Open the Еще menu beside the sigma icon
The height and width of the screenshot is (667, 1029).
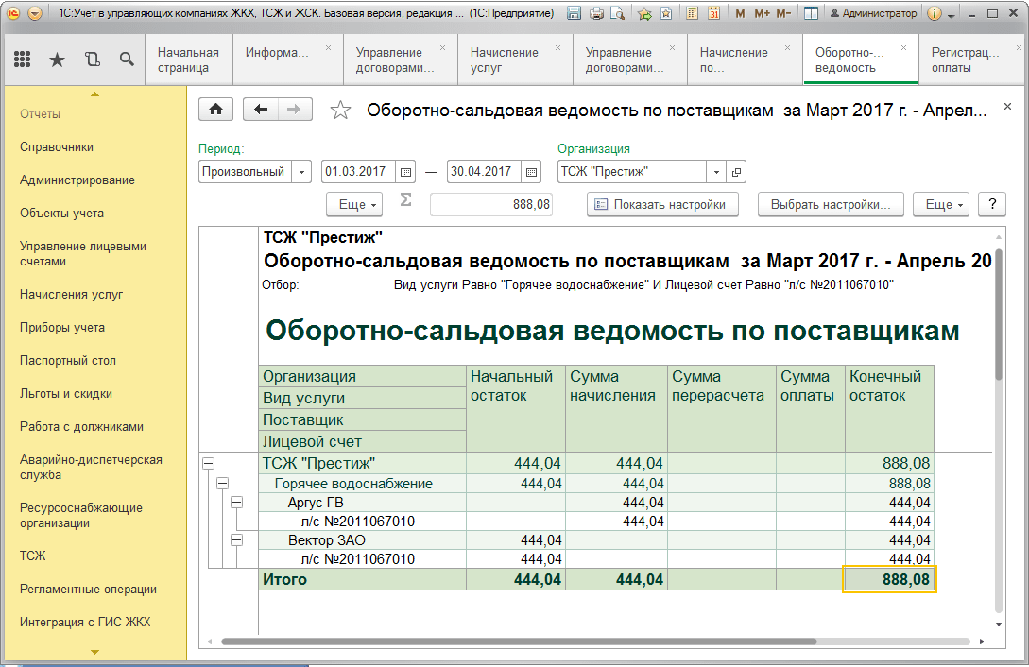(x=355, y=205)
